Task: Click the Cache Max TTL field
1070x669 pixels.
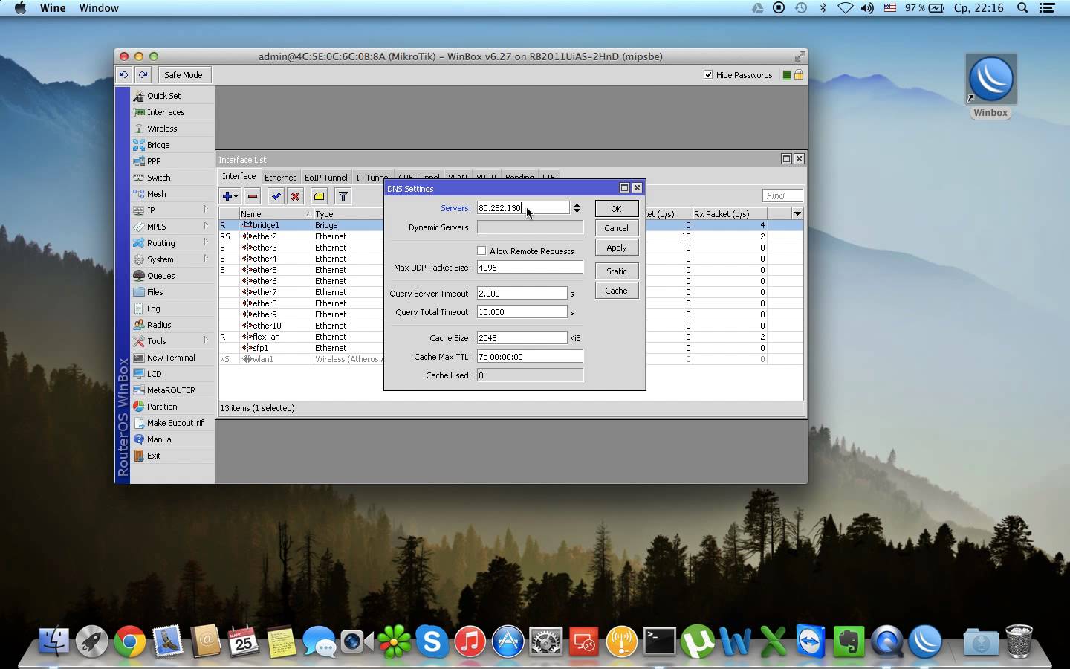Action: [530, 357]
